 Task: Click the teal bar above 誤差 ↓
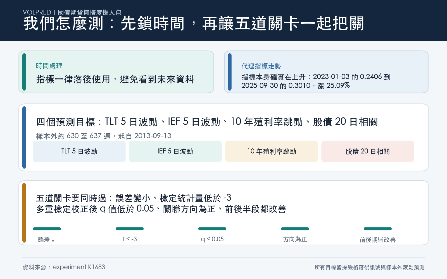click(47, 229)
